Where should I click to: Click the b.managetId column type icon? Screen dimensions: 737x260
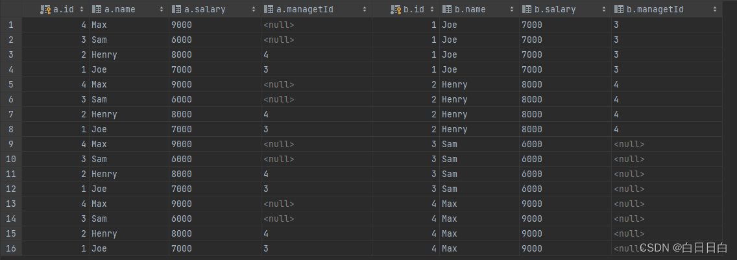619,10
